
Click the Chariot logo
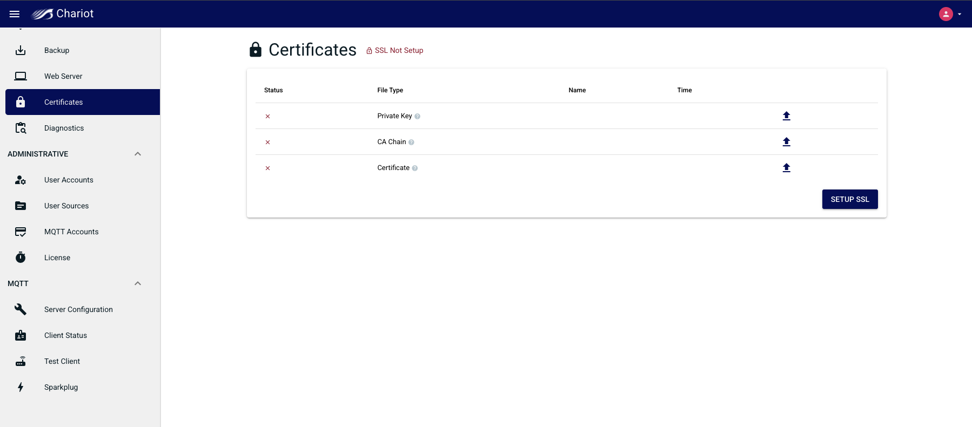click(x=63, y=14)
